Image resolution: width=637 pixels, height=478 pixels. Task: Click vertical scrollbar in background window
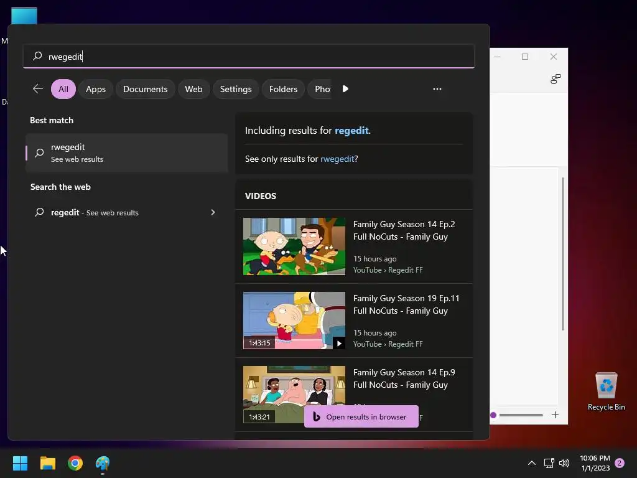click(562, 254)
